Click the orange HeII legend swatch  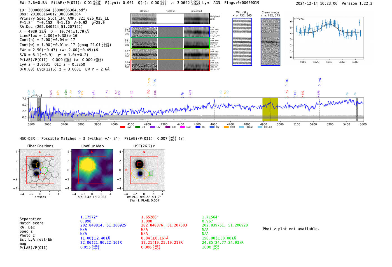click(x=226, y=127)
